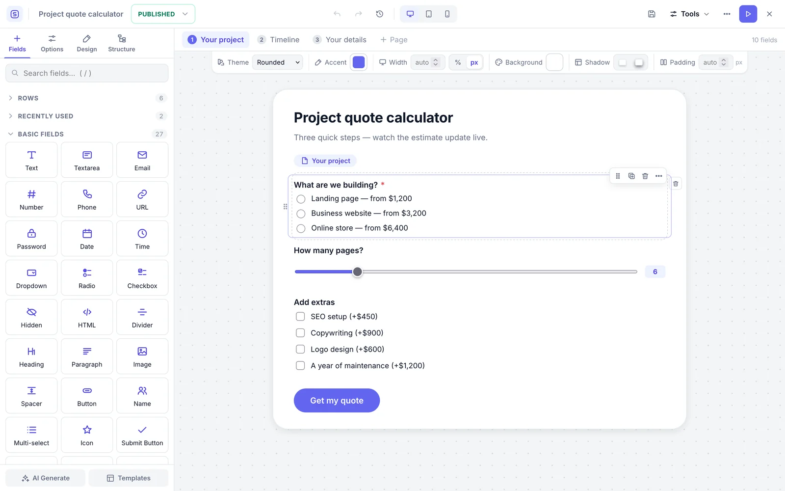Add the Phone field
The width and height of the screenshot is (785, 491).
(x=87, y=199)
